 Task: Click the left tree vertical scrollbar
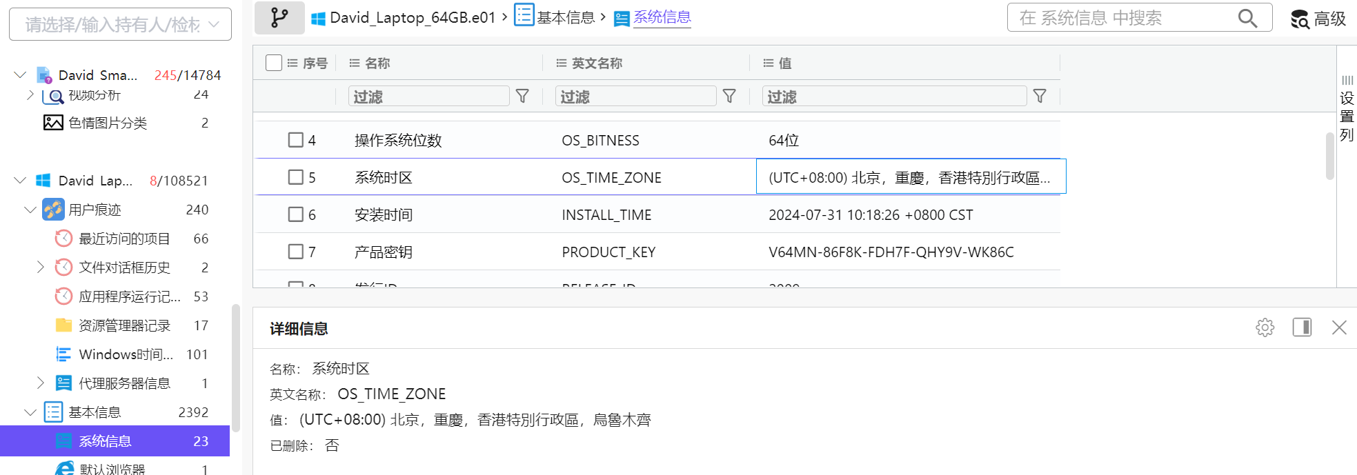pyautogui.click(x=236, y=367)
